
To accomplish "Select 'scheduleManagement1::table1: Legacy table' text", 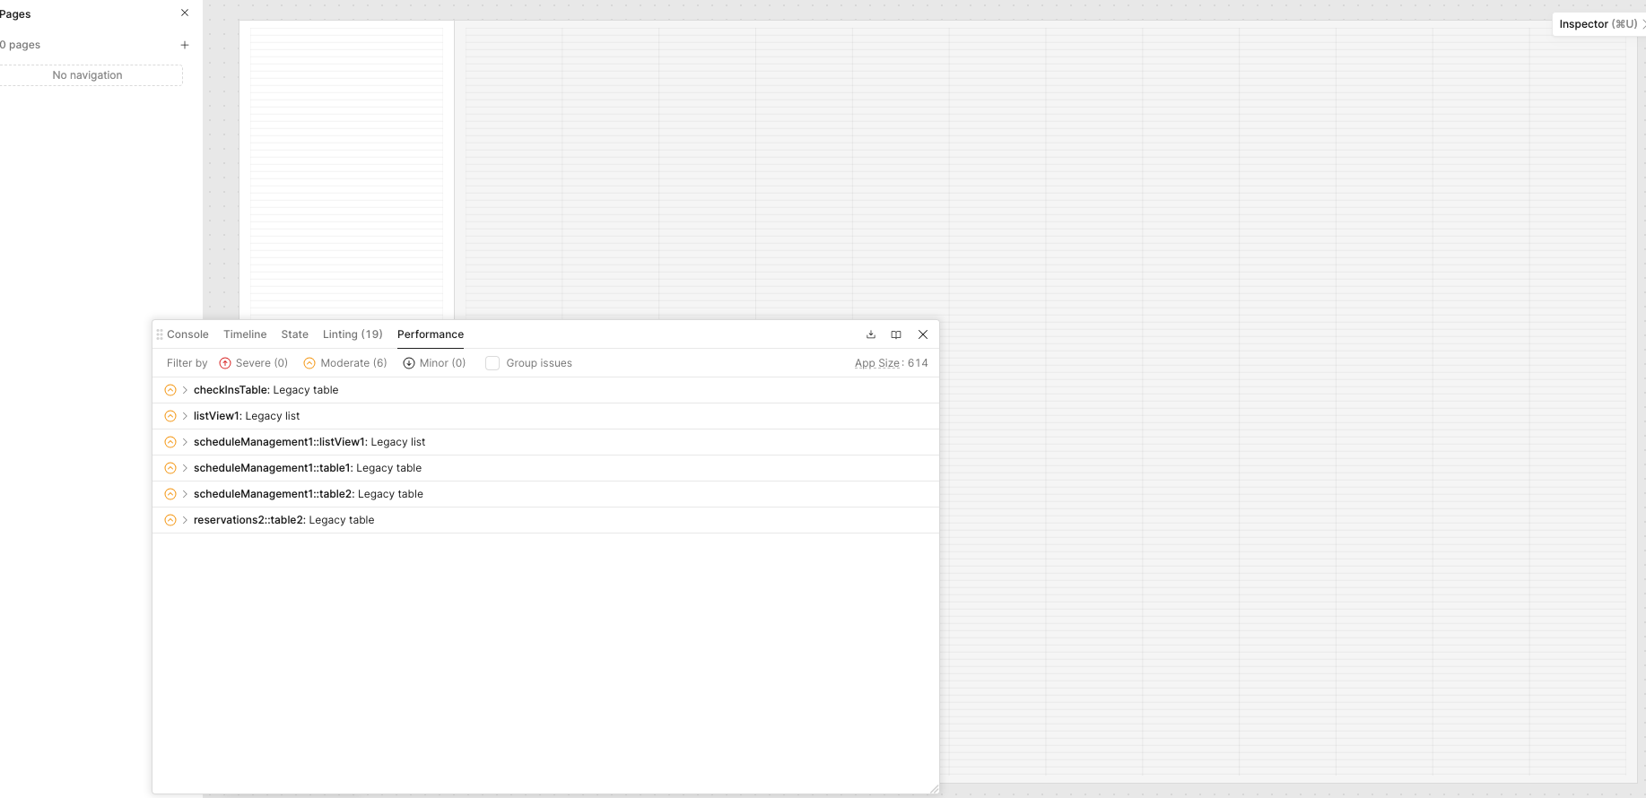I will pyautogui.click(x=308, y=468).
